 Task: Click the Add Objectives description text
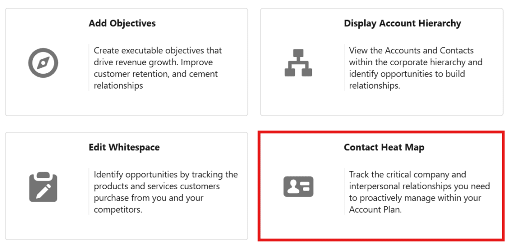(x=158, y=68)
